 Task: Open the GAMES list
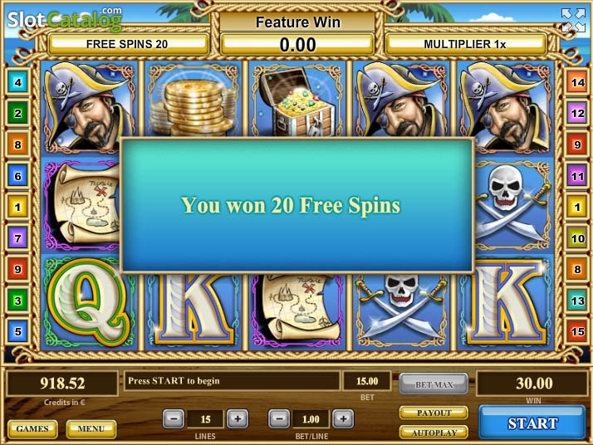(x=32, y=428)
